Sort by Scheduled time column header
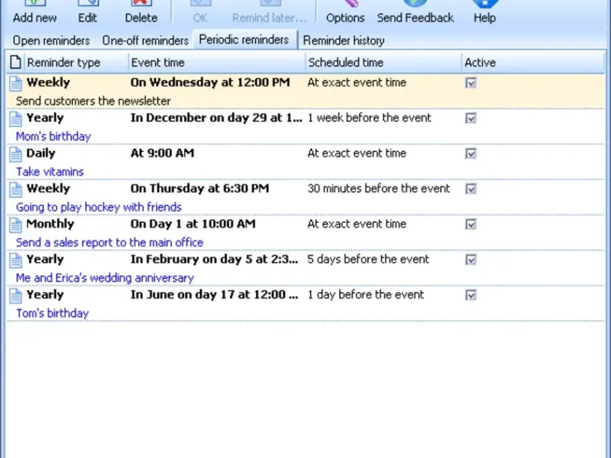Image resolution: width=611 pixels, height=458 pixels. (x=383, y=63)
